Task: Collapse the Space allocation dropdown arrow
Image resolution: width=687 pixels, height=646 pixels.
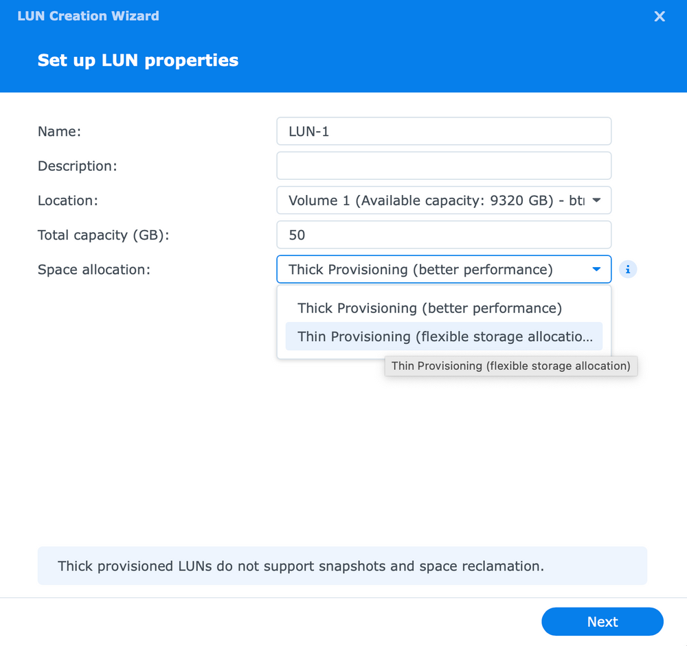Action: coord(596,270)
